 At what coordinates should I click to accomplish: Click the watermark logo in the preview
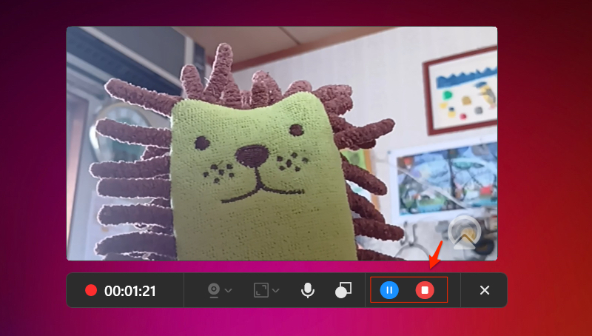(465, 234)
